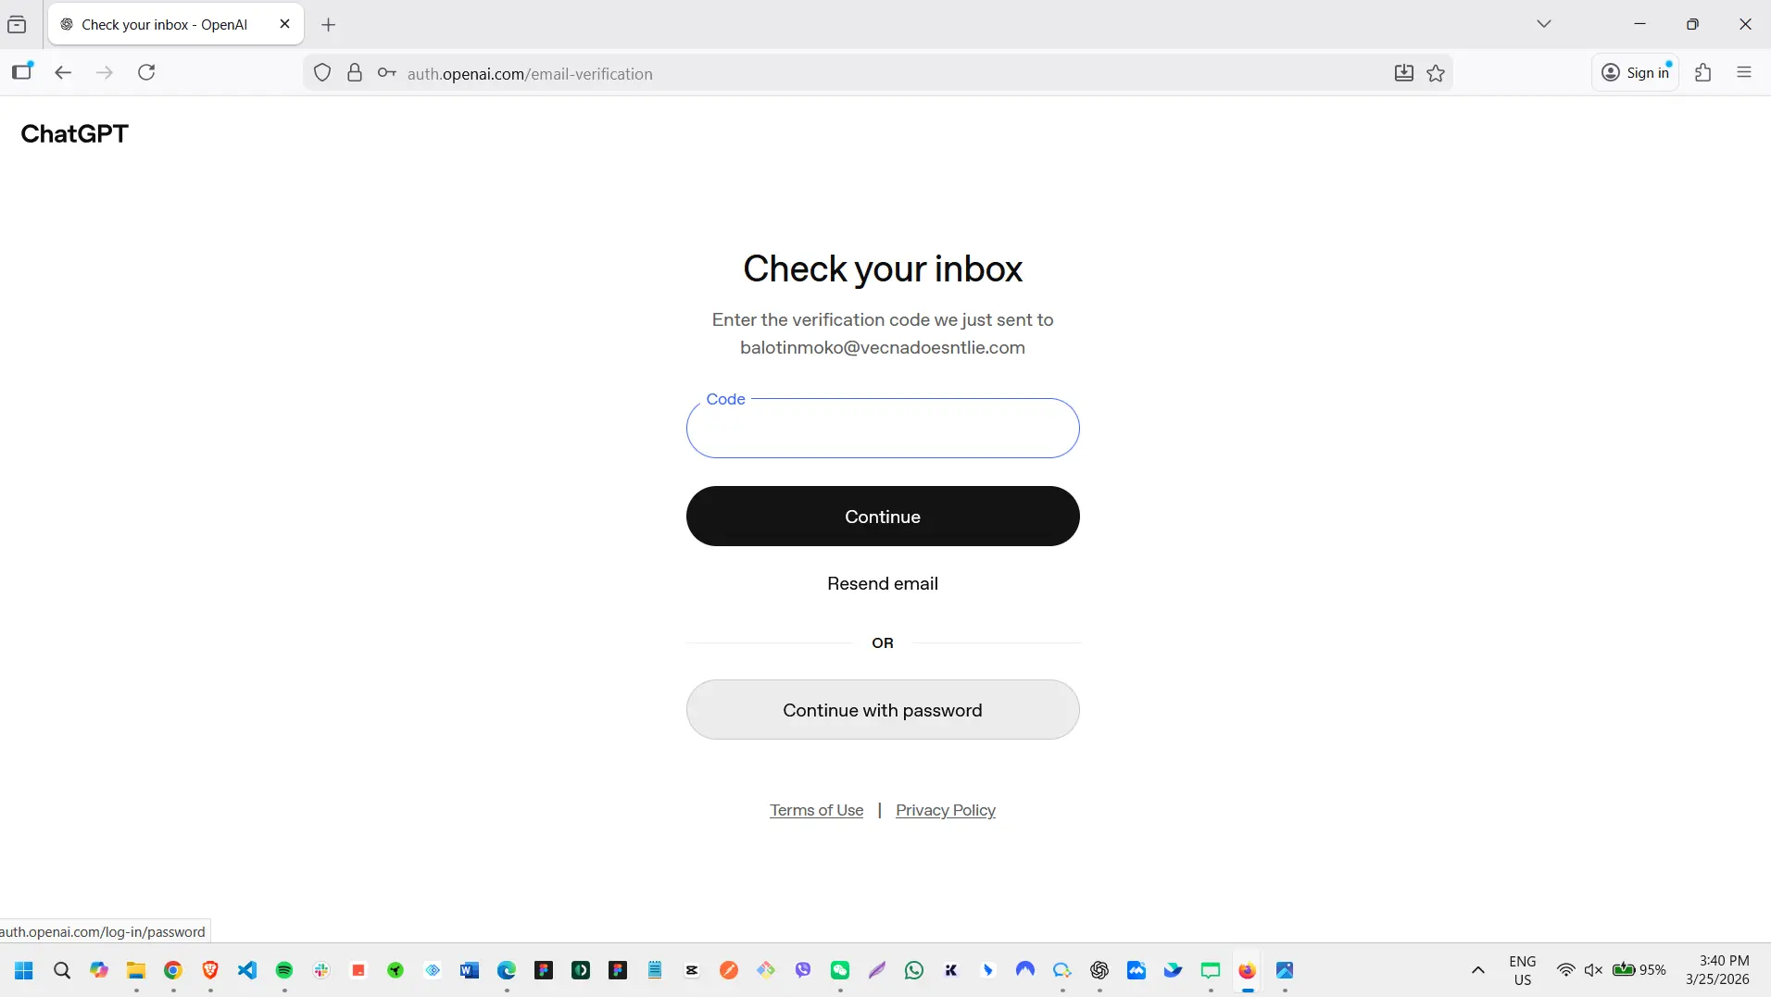The height and width of the screenshot is (997, 1771).
Task: Open Wi-Fi network settings in tray
Action: pos(1565,970)
